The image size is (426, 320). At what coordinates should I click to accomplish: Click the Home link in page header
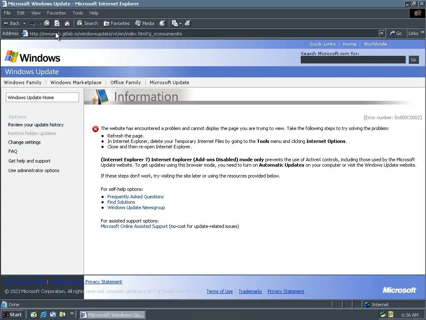click(349, 44)
